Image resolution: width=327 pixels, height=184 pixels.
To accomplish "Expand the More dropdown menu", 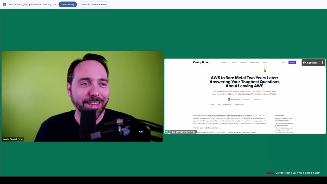I will point(265,62).
